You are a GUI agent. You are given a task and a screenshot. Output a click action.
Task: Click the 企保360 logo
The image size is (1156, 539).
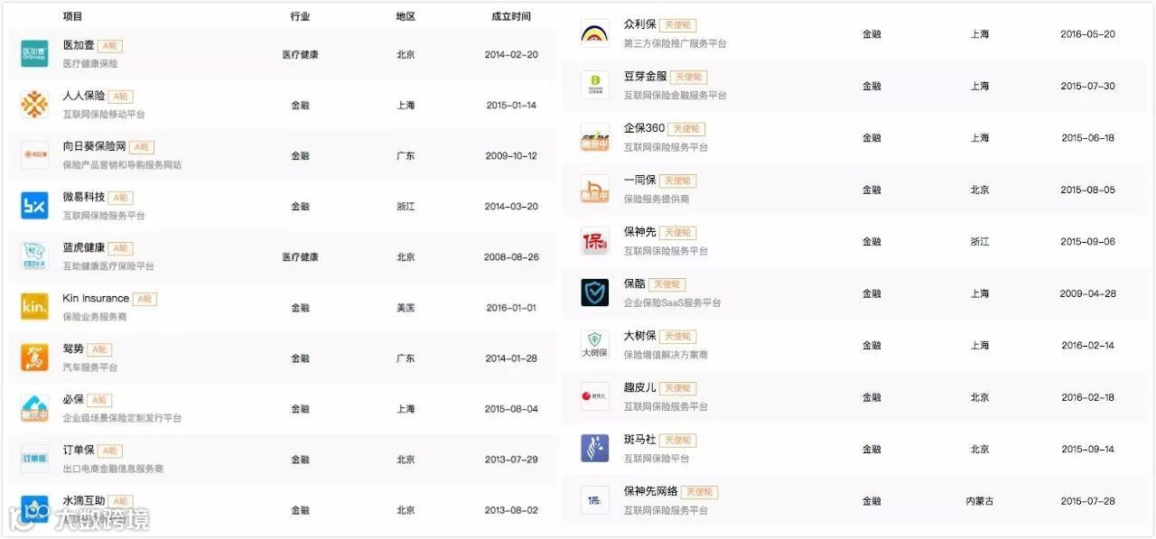click(594, 137)
